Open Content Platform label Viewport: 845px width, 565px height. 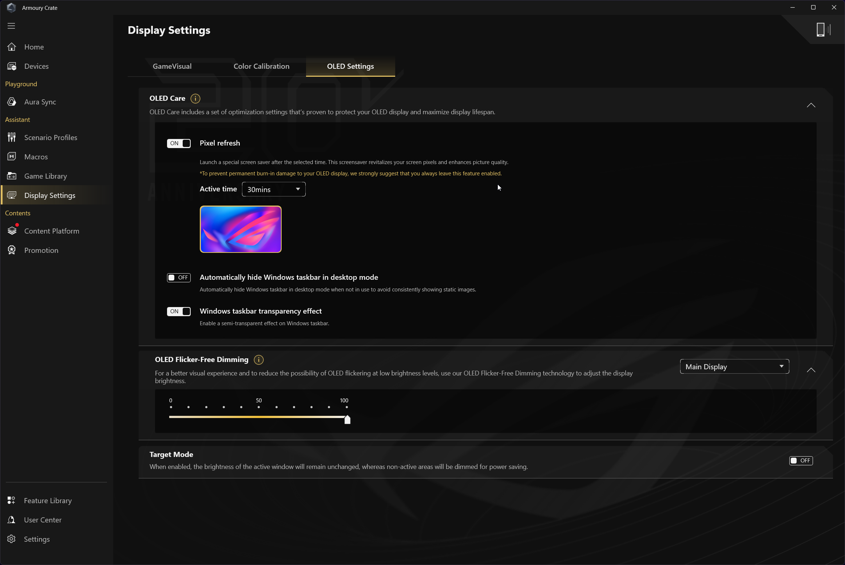point(52,231)
